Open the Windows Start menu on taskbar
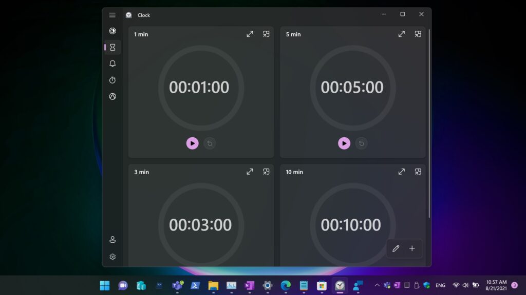The image size is (526, 295). pyautogui.click(x=105, y=285)
